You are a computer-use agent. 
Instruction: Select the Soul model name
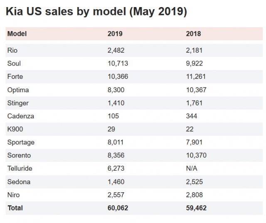coord(14,64)
